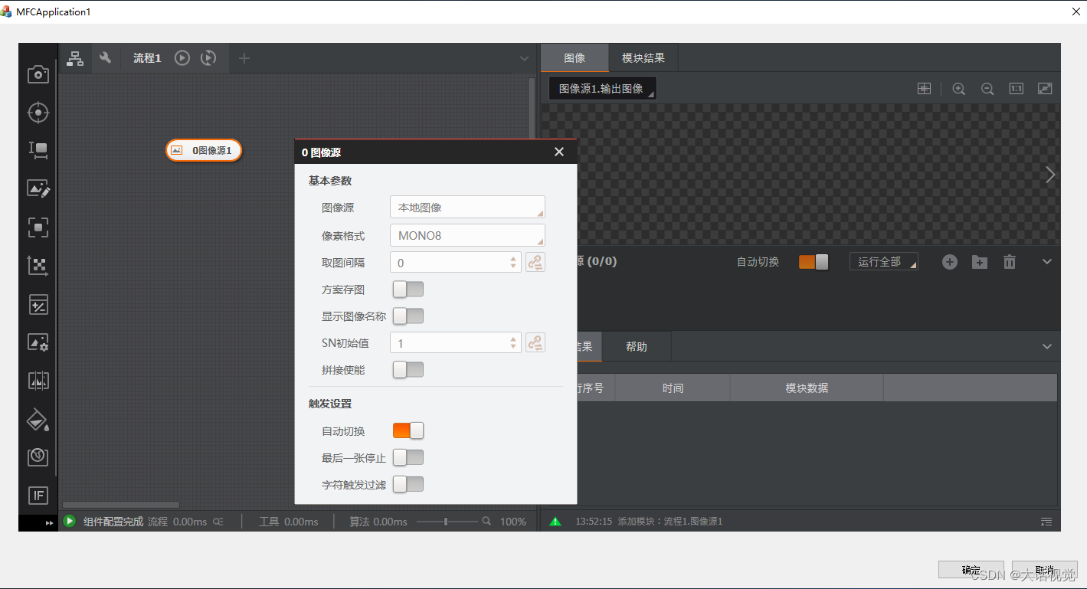The height and width of the screenshot is (589, 1087).
Task: Click the 取图间隔 spinner arrows
Action: (513, 263)
